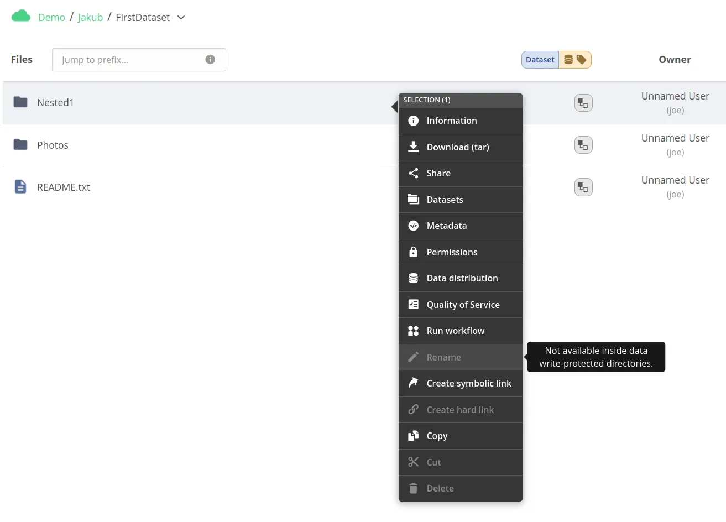Screen dimensions: 726x522
Task: Open the Demo space link
Action: click(x=51, y=17)
